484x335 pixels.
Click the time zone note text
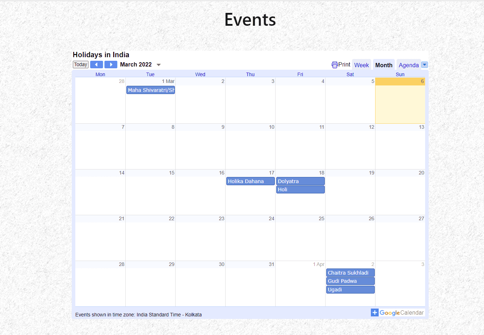[138, 315]
